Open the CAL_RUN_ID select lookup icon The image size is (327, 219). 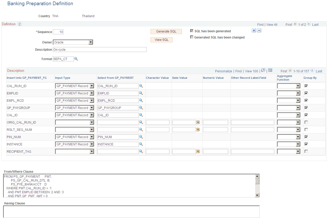tap(141, 86)
